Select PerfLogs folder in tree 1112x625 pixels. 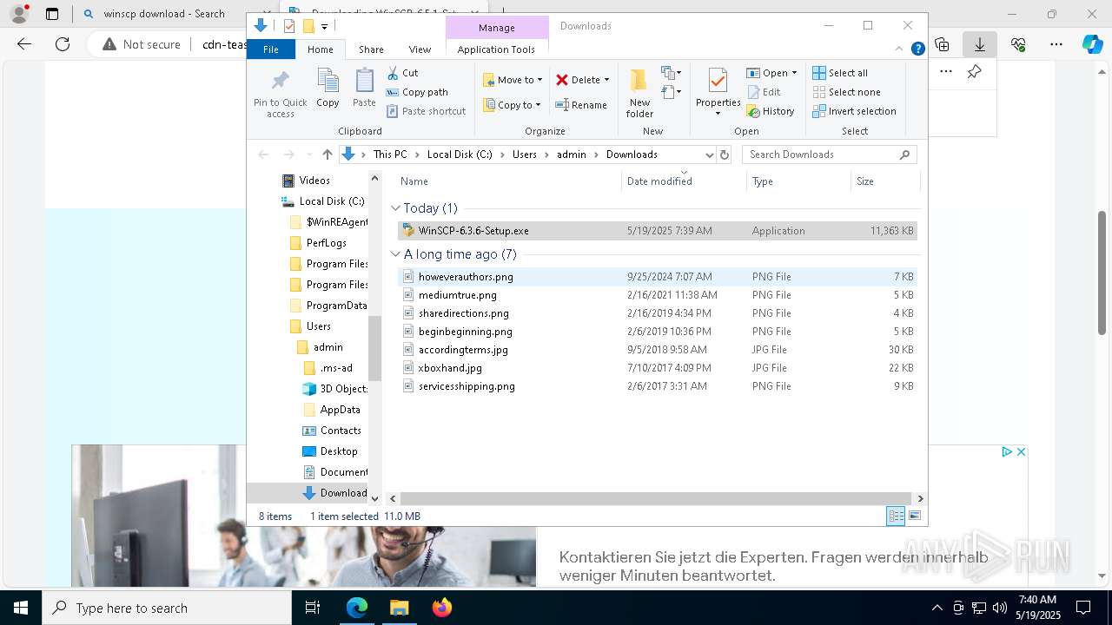[x=326, y=243]
